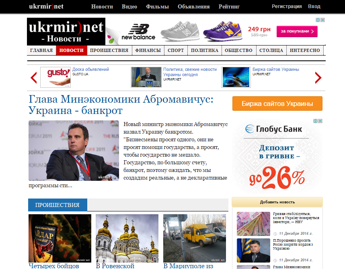Click the за покупками pink button
Viewport: 345px width, 269px height.
[x=297, y=31]
